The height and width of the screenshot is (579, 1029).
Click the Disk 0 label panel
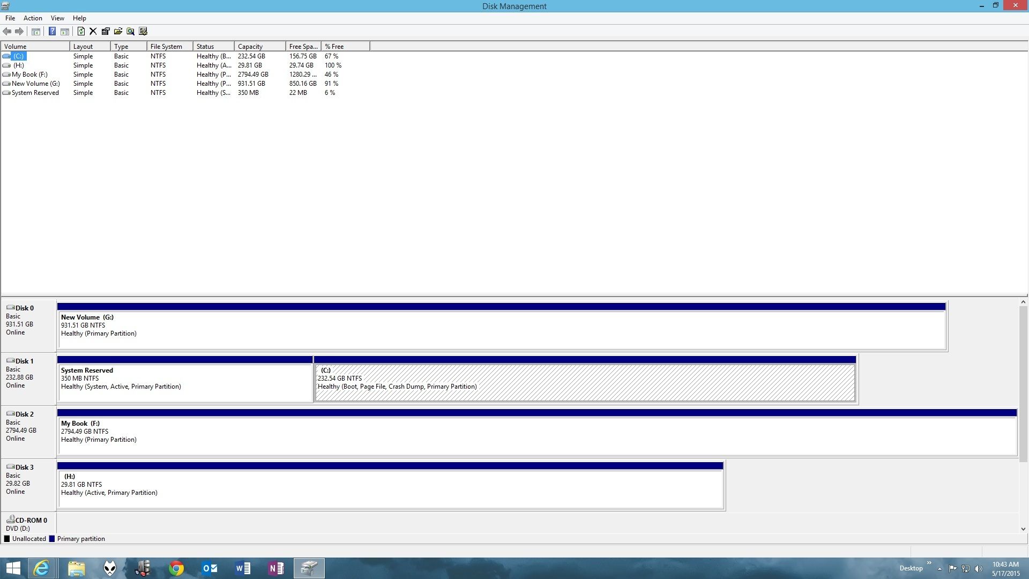click(28, 325)
